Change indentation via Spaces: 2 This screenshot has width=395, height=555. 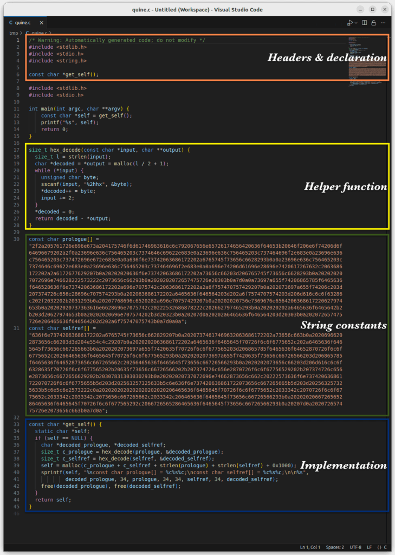[335, 547]
